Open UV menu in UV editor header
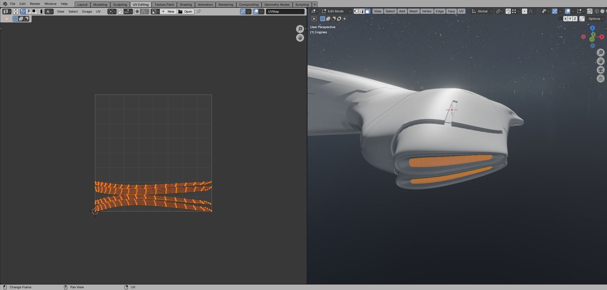Image resolution: width=607 pixels, height=290 pixels. [x=98, y=11]
